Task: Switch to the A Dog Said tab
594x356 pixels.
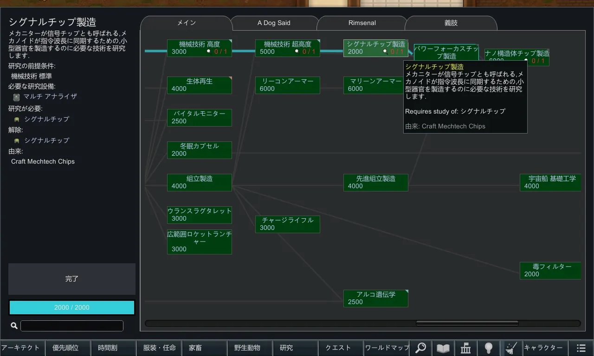Action: tap(274, 23)
